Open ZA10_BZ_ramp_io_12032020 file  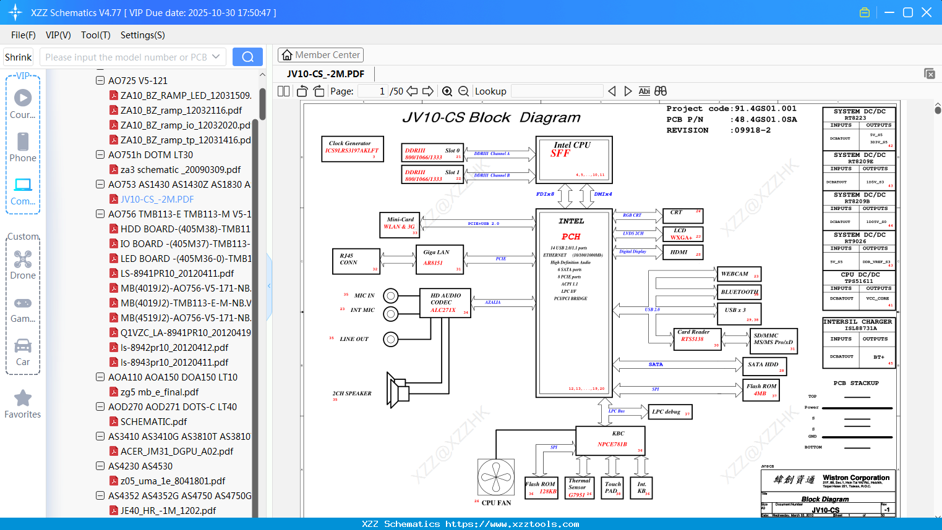[x=179, y=125]
